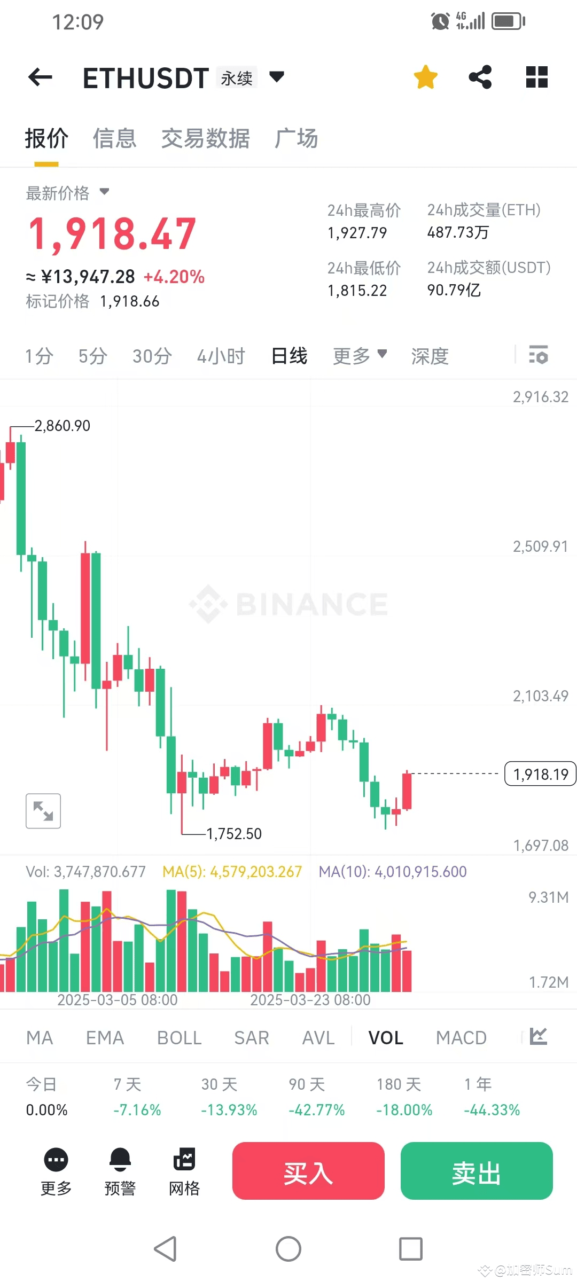Open the 更多 timeframe dropdown
Viewport: 577px width, 1282px height.
tap(360, 355)
